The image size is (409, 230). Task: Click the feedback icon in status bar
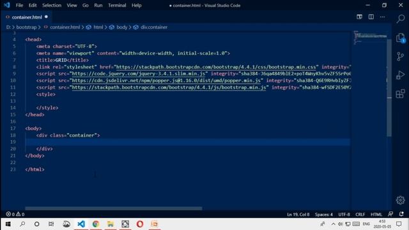[x=390, y=214]
